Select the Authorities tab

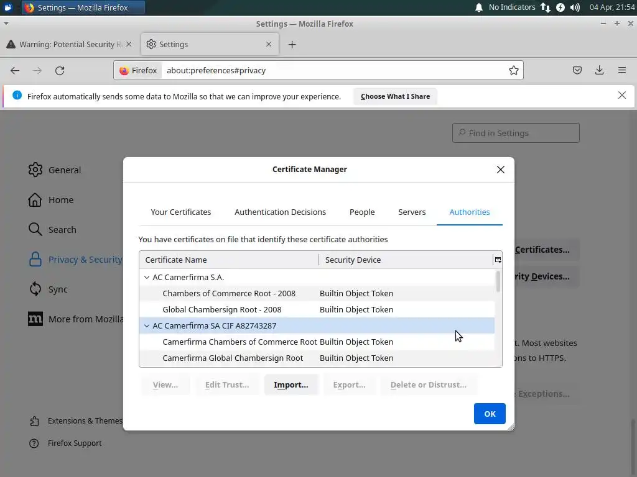[470, 212]
